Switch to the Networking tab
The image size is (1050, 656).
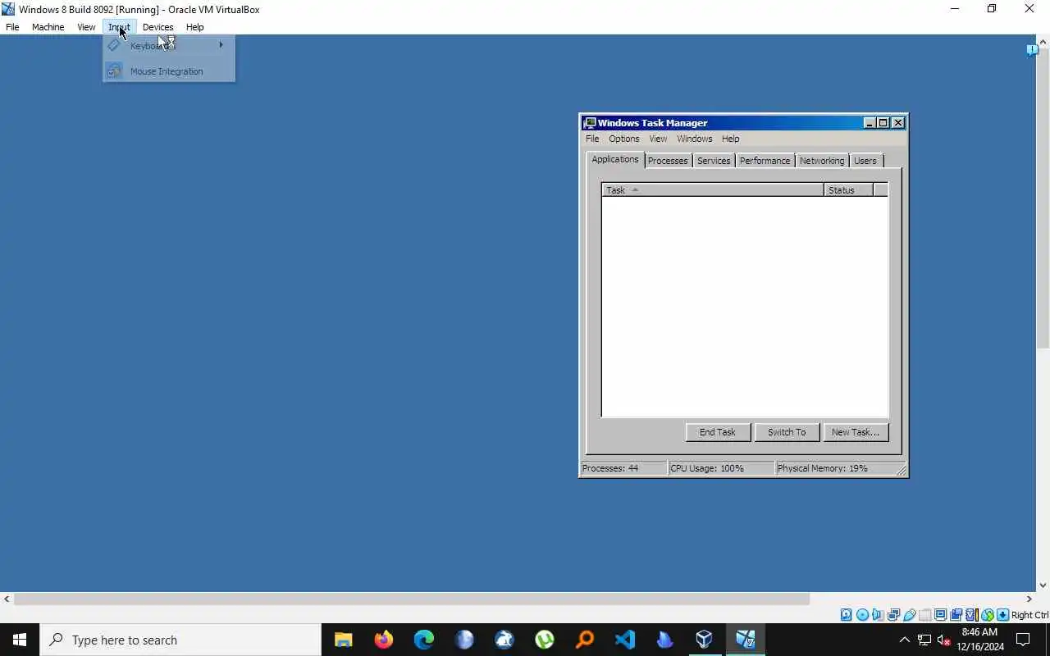tap(821, 161)
